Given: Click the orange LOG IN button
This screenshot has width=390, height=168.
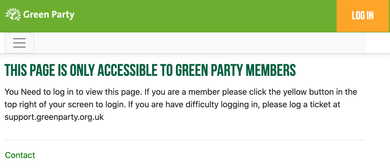Looking at the screenshot, I should [363, 16].
